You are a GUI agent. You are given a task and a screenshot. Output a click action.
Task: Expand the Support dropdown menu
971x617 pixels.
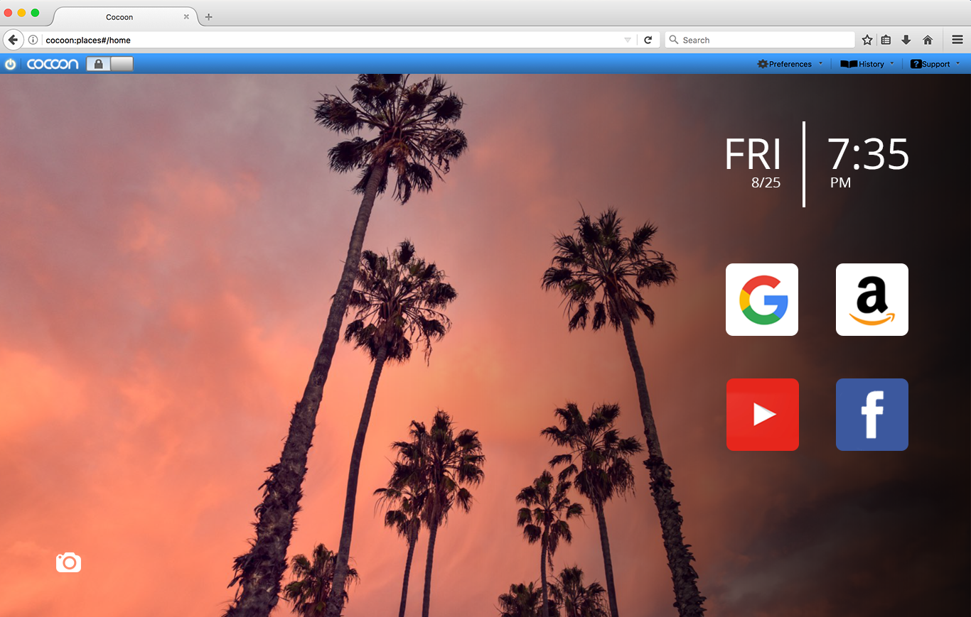[x=935, y=64]
